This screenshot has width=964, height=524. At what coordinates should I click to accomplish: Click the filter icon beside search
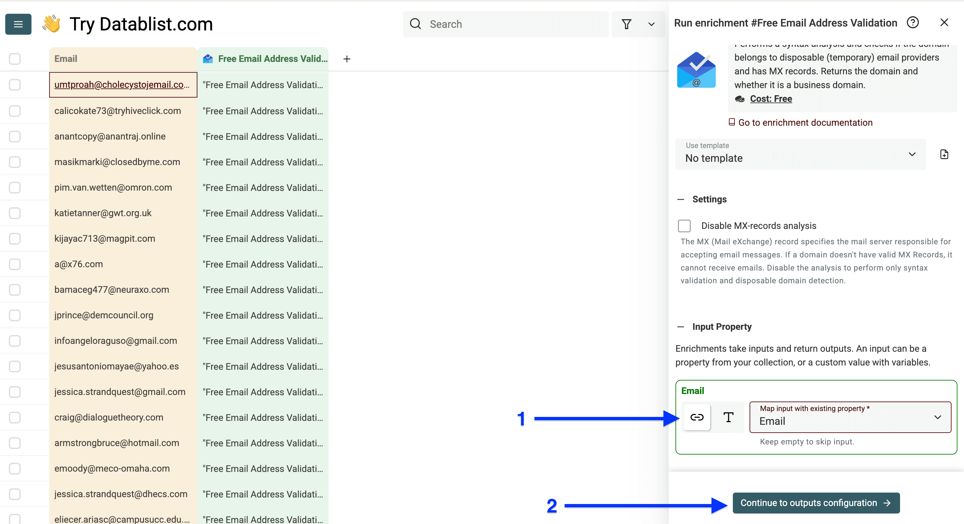627,24
